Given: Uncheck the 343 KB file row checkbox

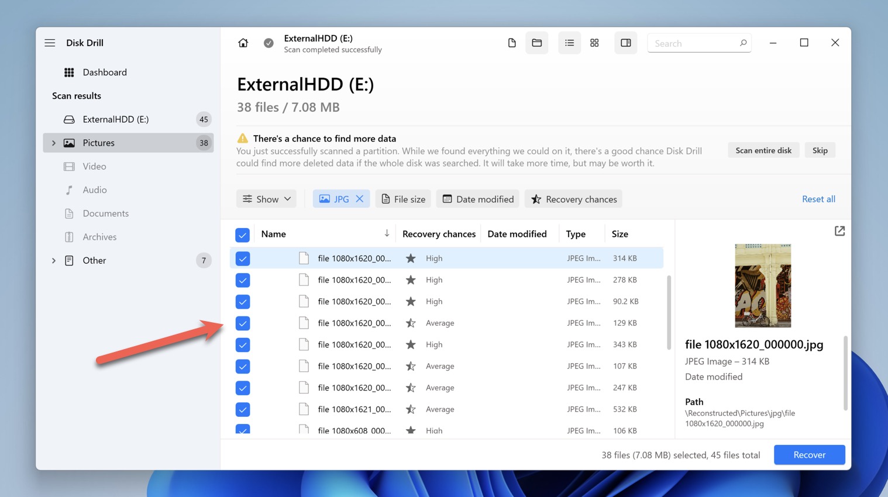Looking at the screenshot, I should coord(243,345).
